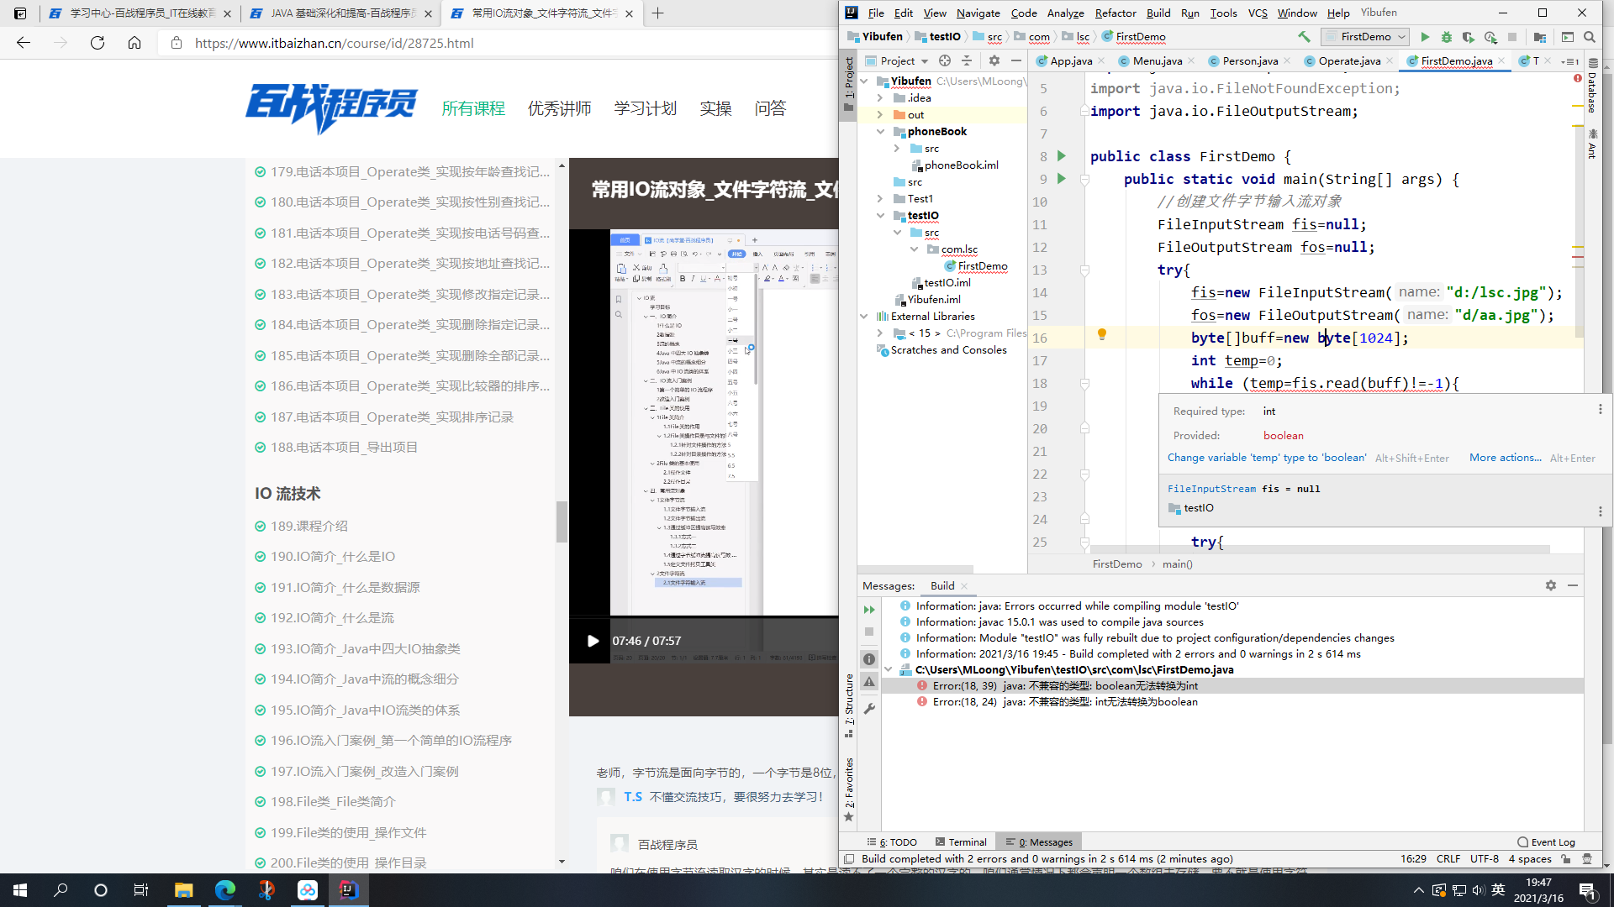The image size is (1614, 907).
Task: Open the FirstDemo run configuration dropdown
Action: 1365,37
